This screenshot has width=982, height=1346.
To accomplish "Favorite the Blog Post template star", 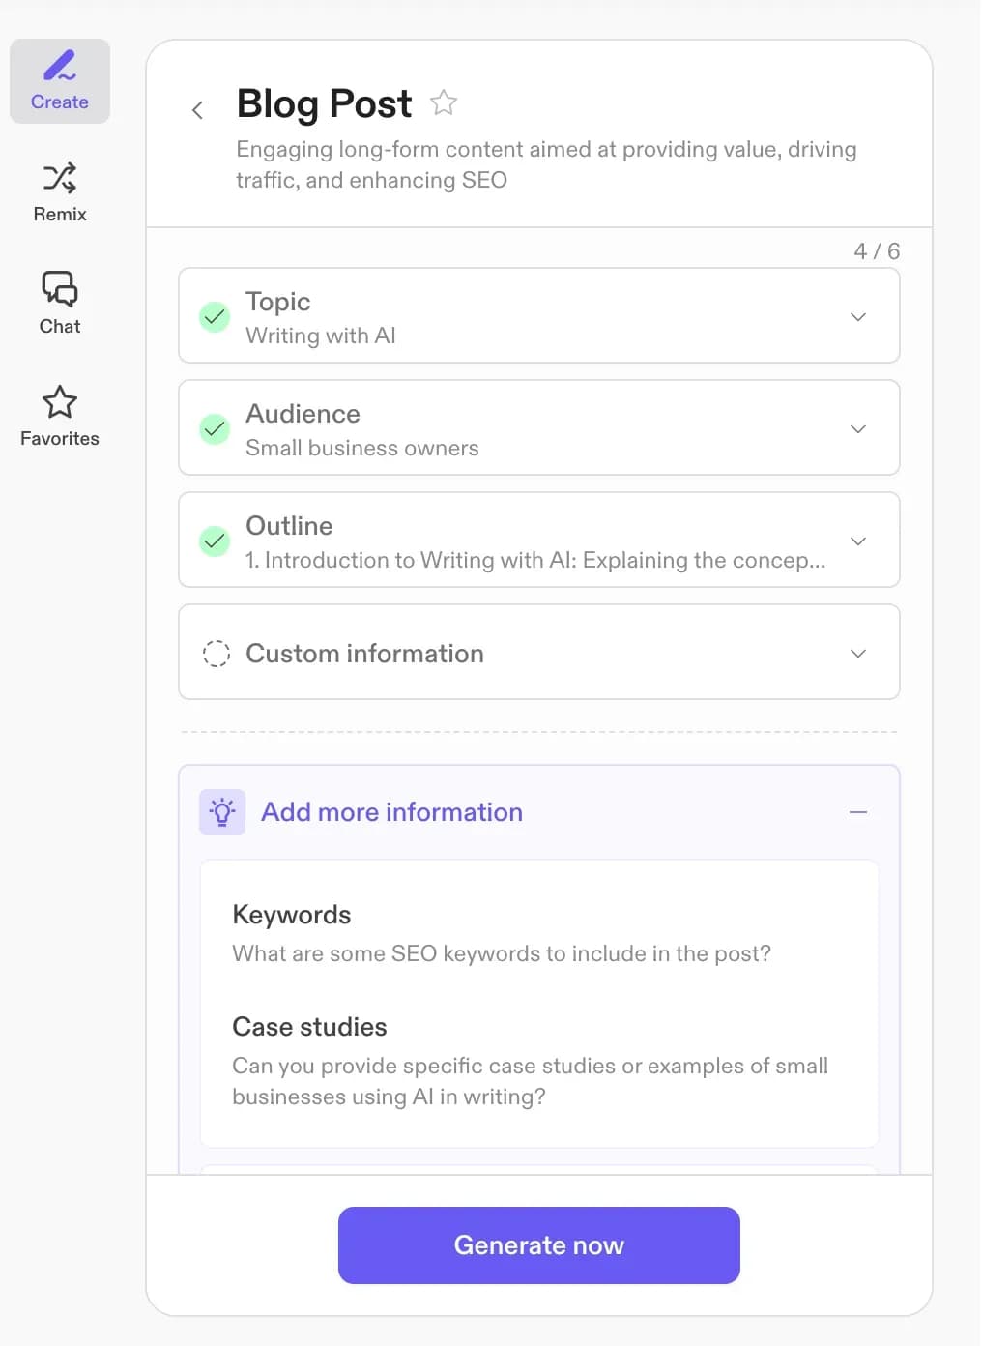I will [444, 102].
